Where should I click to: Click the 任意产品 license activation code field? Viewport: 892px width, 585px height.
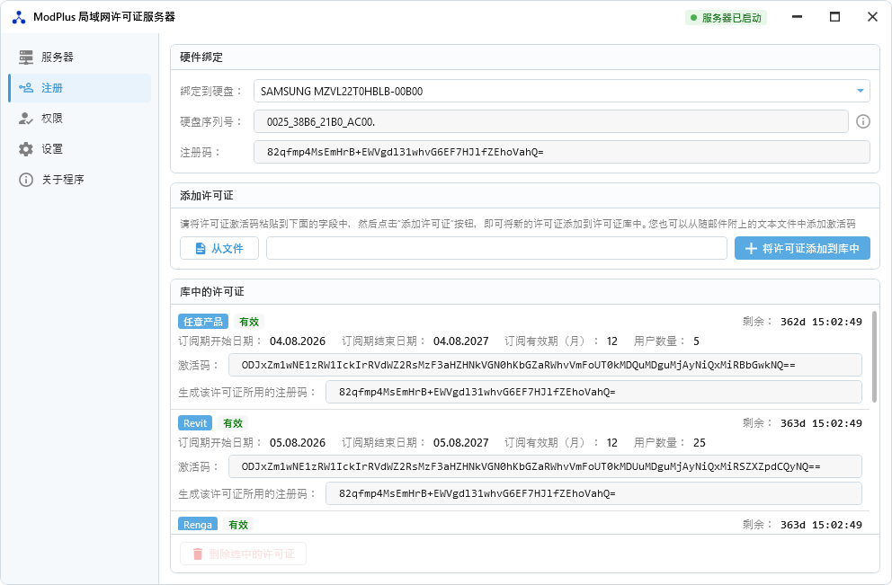[x=545, y=365]
